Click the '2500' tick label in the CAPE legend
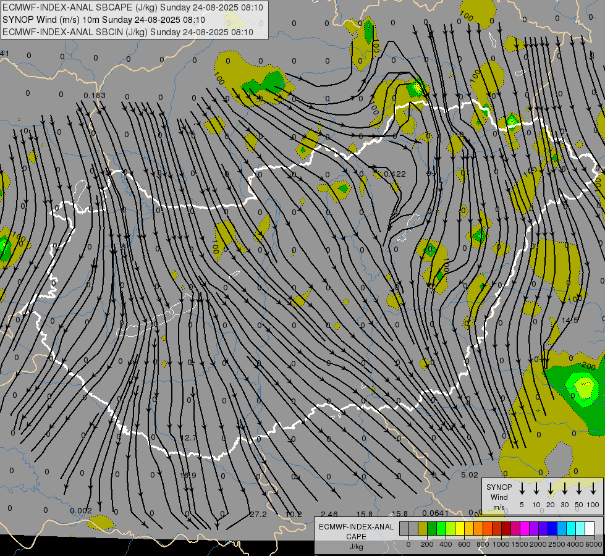This screenshot has height=556, width=605. (x=557, y=544)
